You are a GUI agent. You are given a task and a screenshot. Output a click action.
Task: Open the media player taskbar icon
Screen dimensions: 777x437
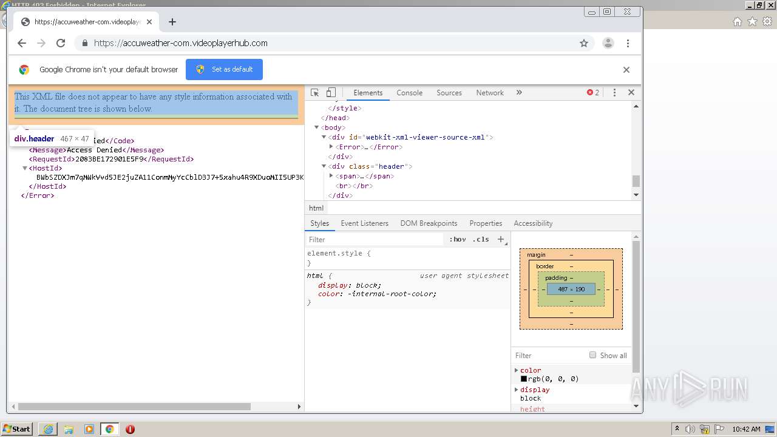(x=89, y=429)
